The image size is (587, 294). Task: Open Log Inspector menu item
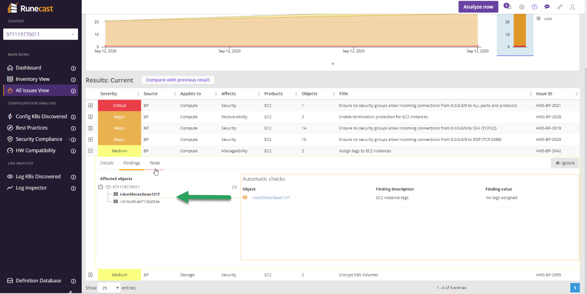(31, 188)
